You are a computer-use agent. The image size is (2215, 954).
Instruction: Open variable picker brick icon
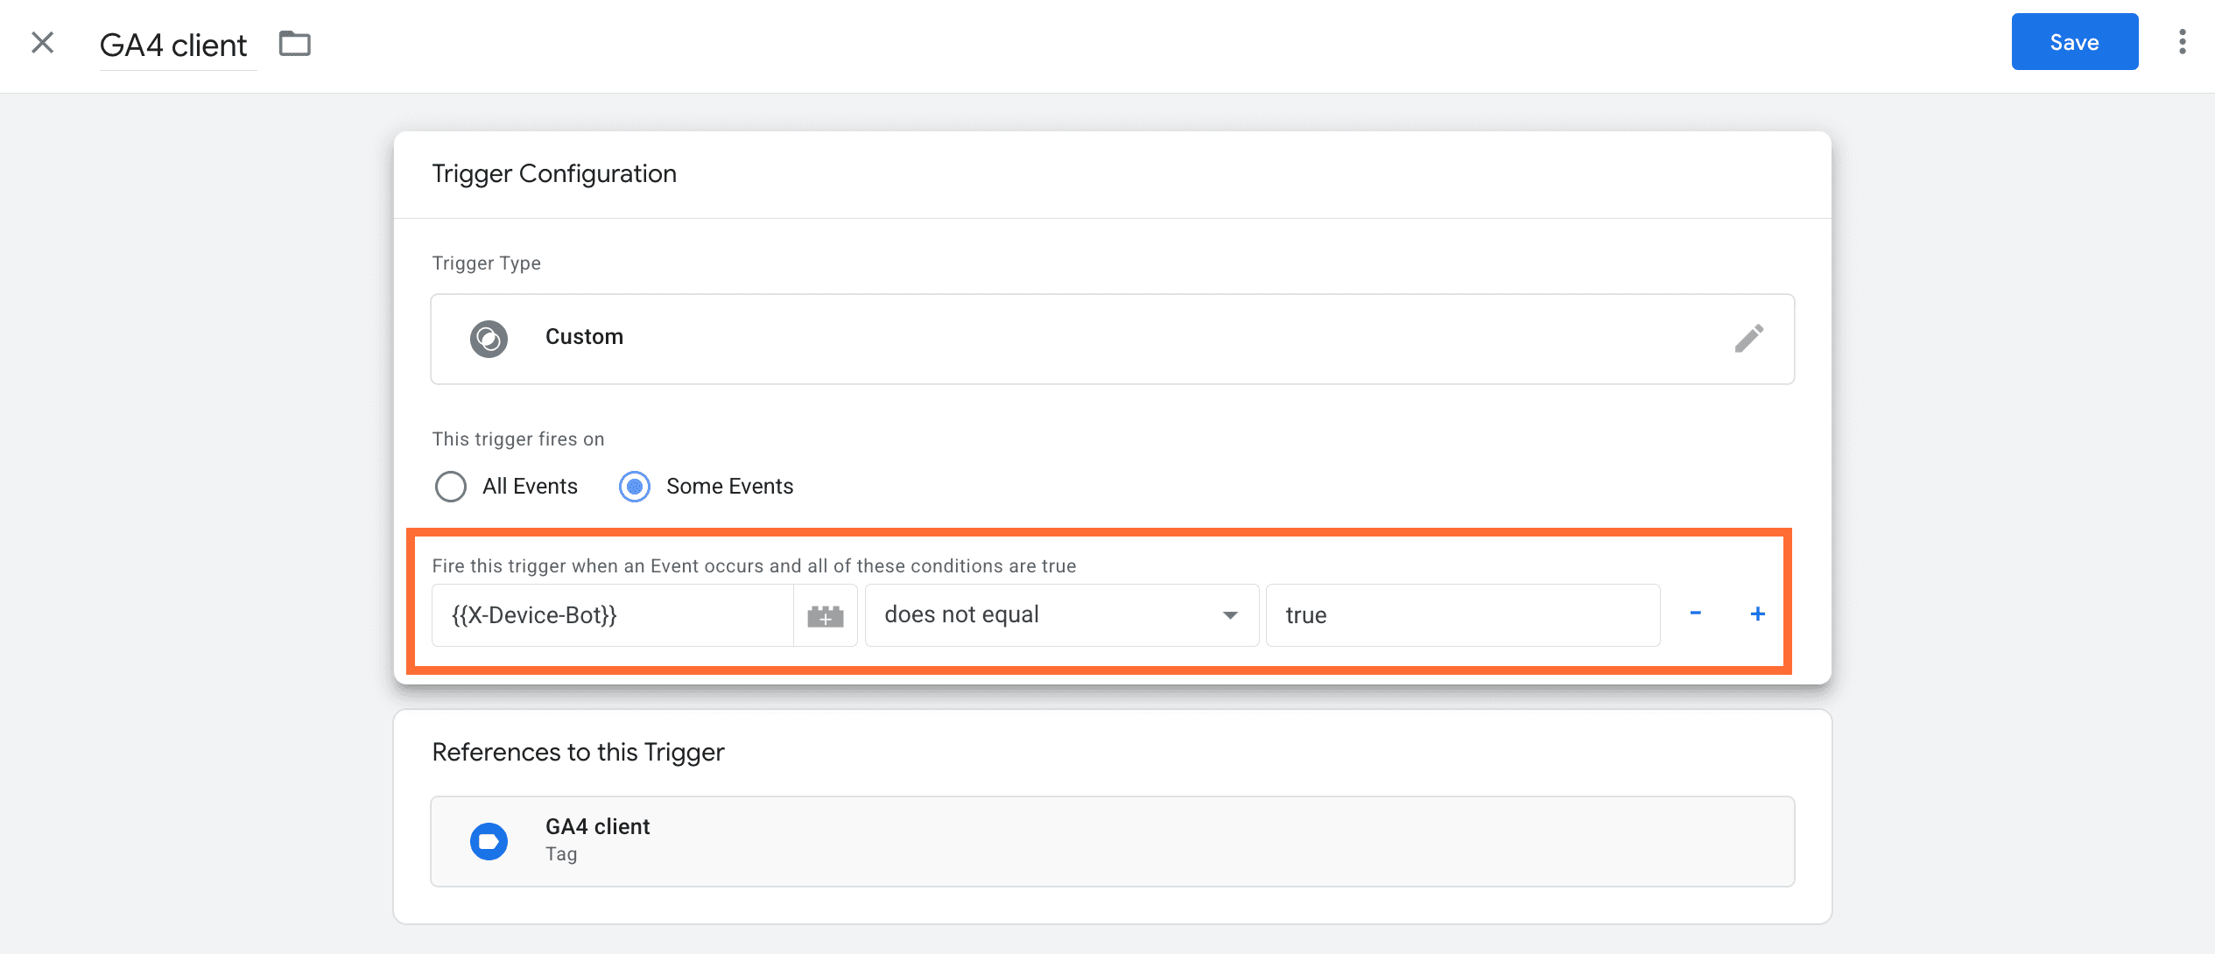tap(825, 616)
